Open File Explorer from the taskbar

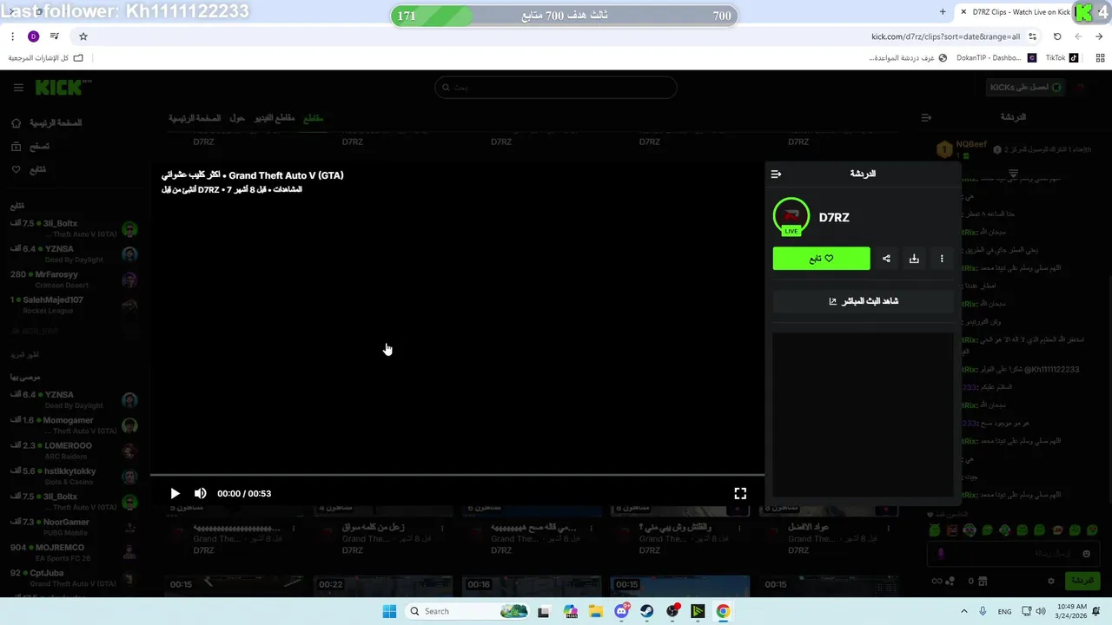[x=596, y=611]
